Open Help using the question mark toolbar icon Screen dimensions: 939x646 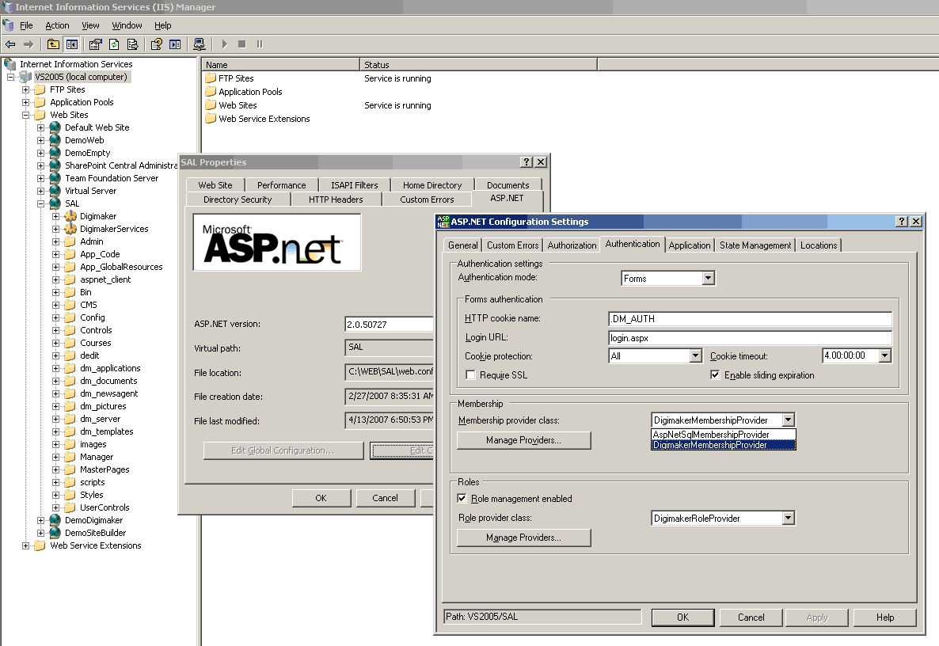[x=156, y=44]
